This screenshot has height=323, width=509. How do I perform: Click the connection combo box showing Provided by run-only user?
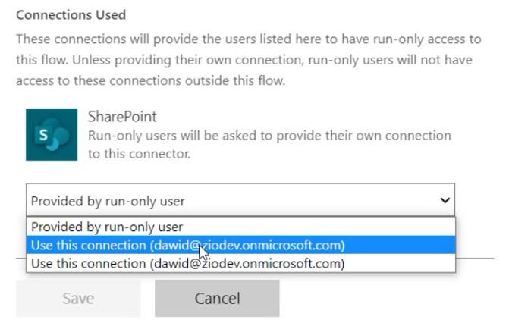click(x=240, y=200)
